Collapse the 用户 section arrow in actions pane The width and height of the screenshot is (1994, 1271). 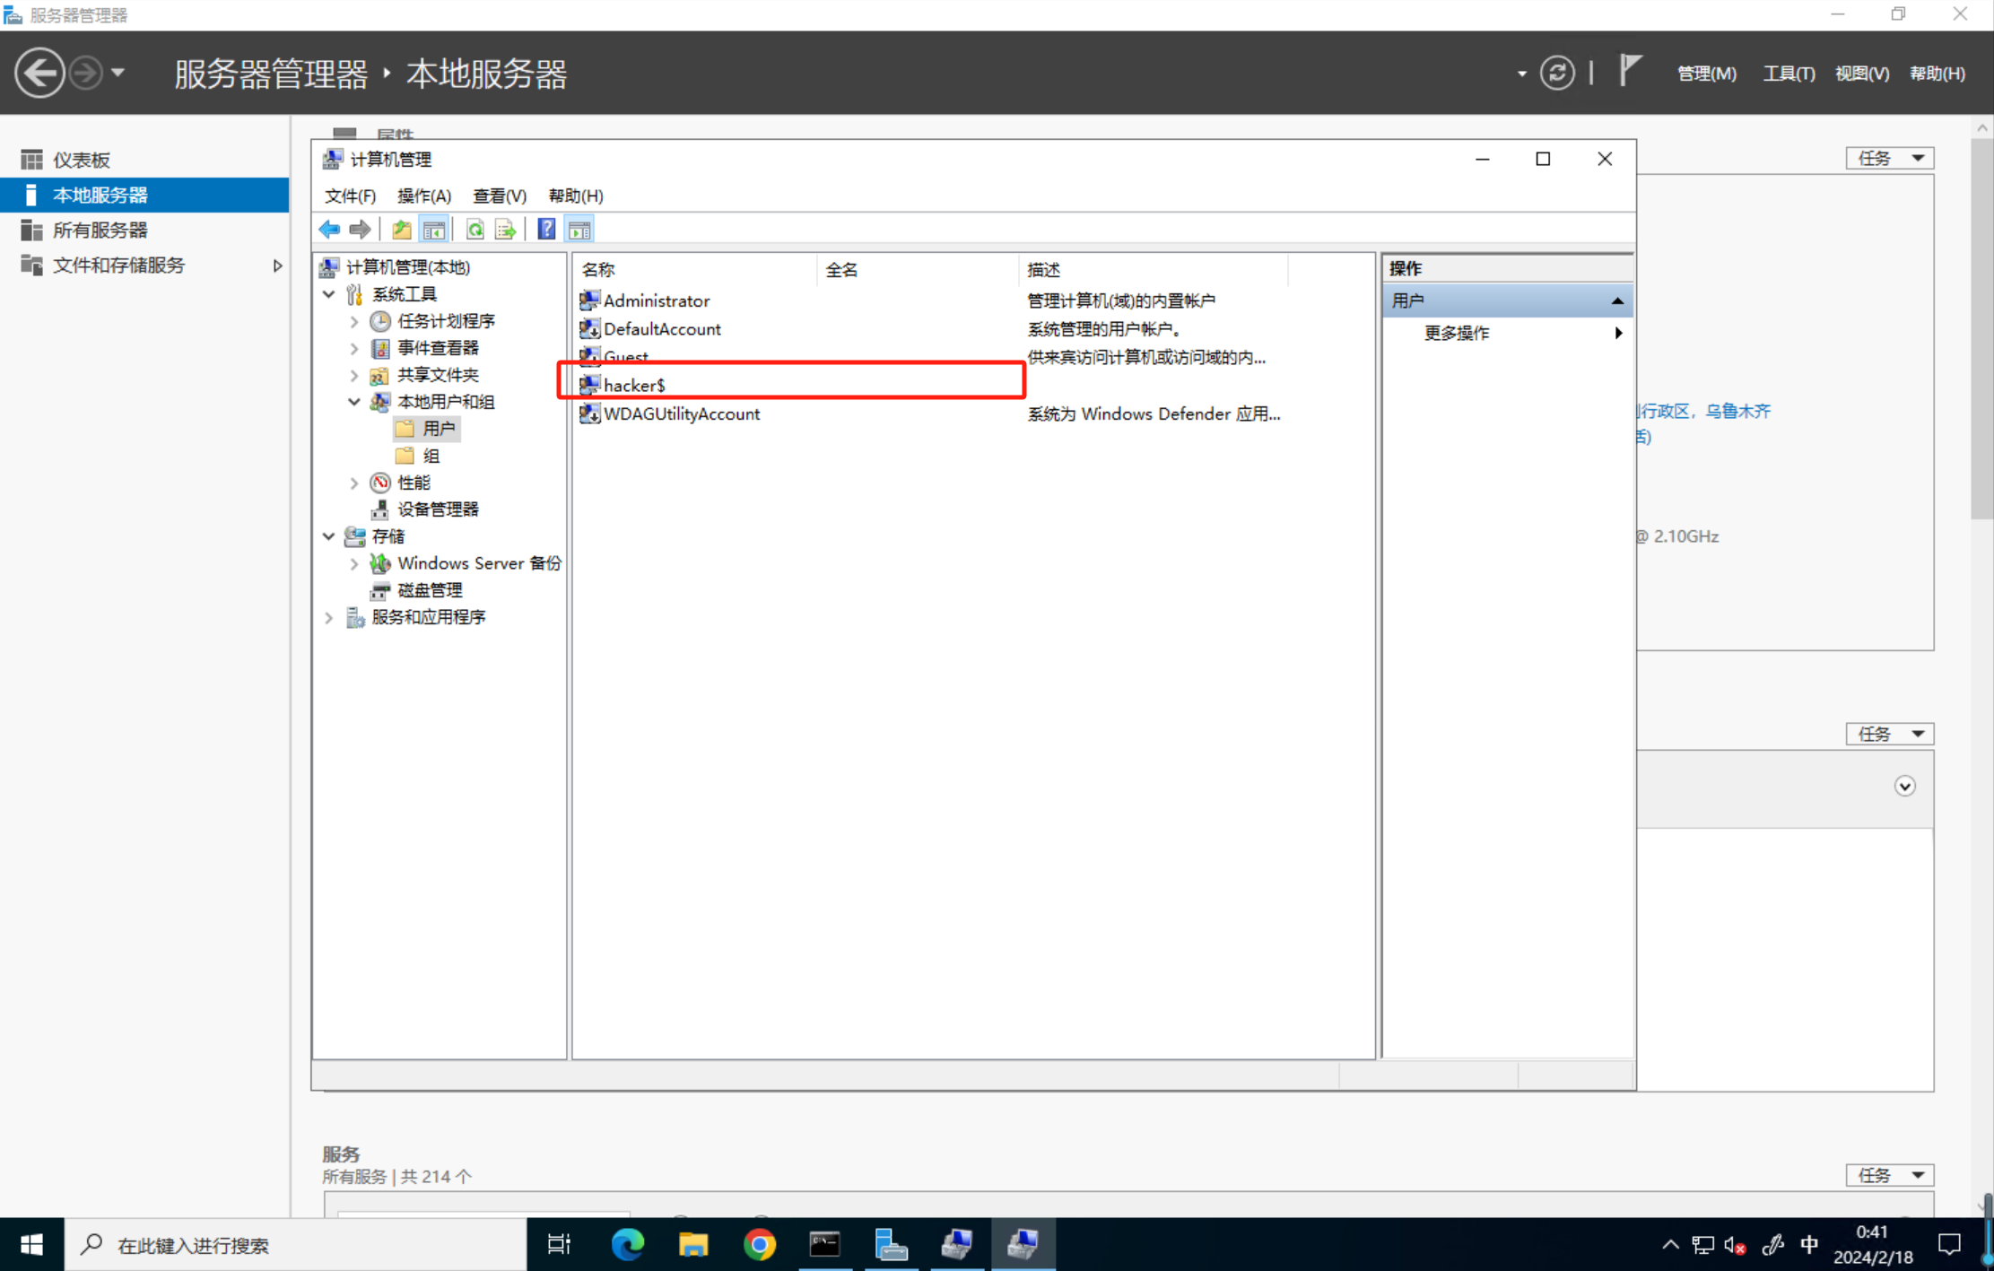(1616, 301)
